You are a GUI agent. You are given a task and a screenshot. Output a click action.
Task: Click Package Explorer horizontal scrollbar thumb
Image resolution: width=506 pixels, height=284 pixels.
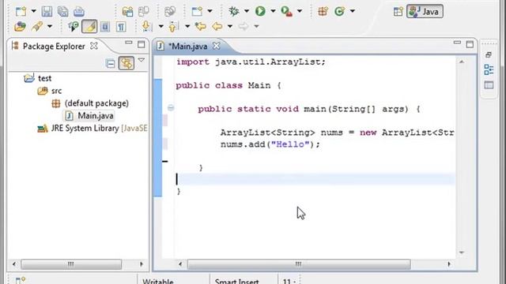(x=71, y=264)
